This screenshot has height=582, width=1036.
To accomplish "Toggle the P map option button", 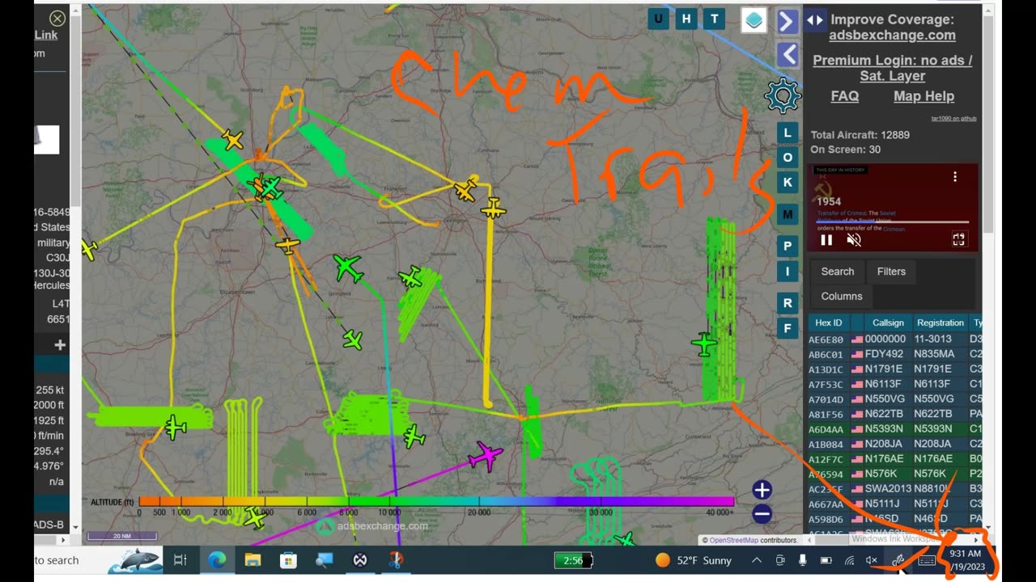I will tap(787, 246).
